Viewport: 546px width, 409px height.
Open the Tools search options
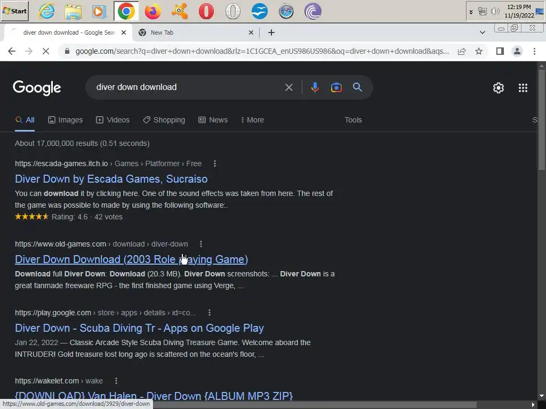tap(353, 120)
